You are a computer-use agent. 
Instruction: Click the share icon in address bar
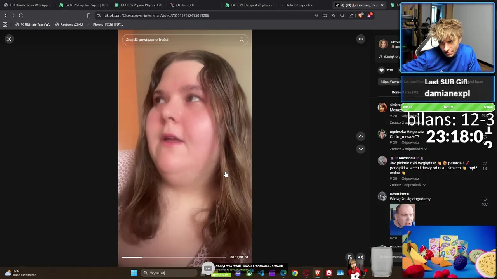pos(351,15)
